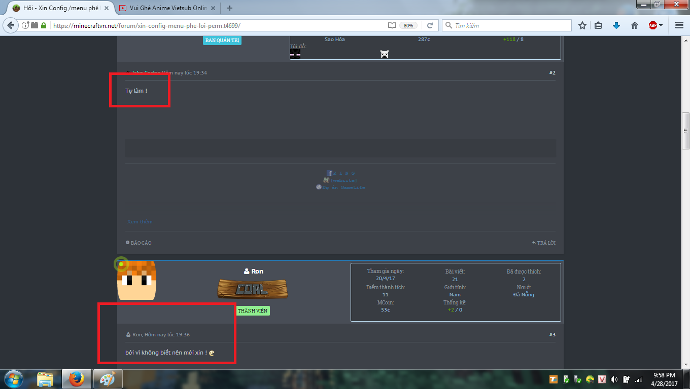
Task: Click the green padlock security icon
Action: pos(44,25)
